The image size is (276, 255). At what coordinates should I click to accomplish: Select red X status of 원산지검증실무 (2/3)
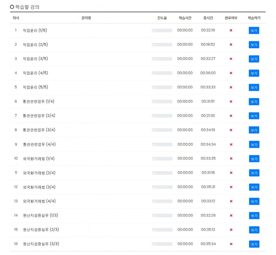click(231, 230)
